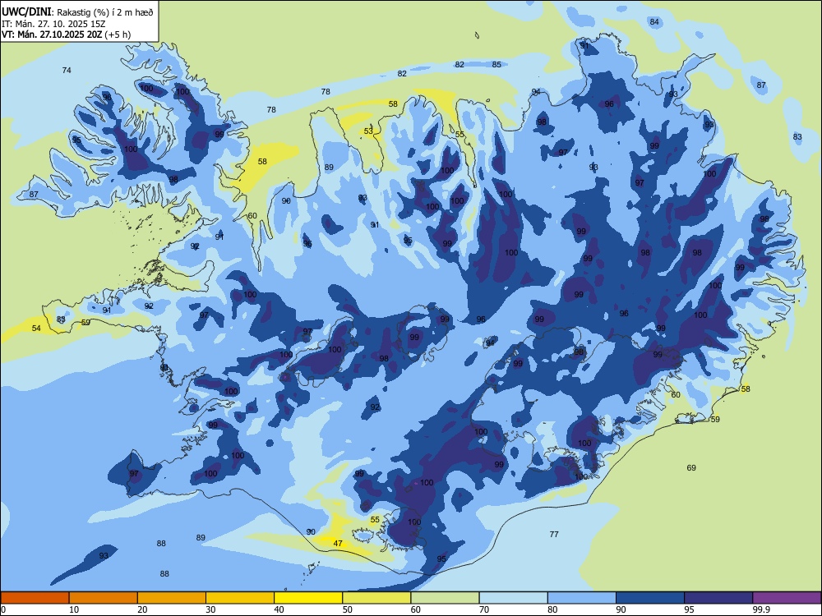Click the 40–50 bright yellow legend swatch
The width and height of the screenshot is (822, 616).
pos(308,598)
